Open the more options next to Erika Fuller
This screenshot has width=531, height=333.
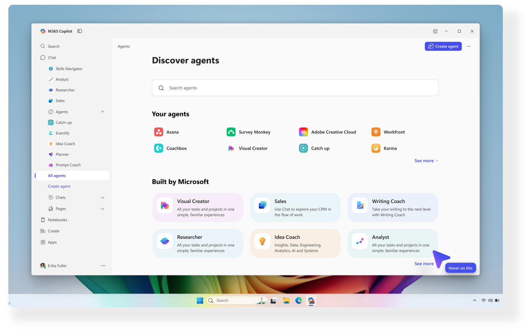point(103,266)
